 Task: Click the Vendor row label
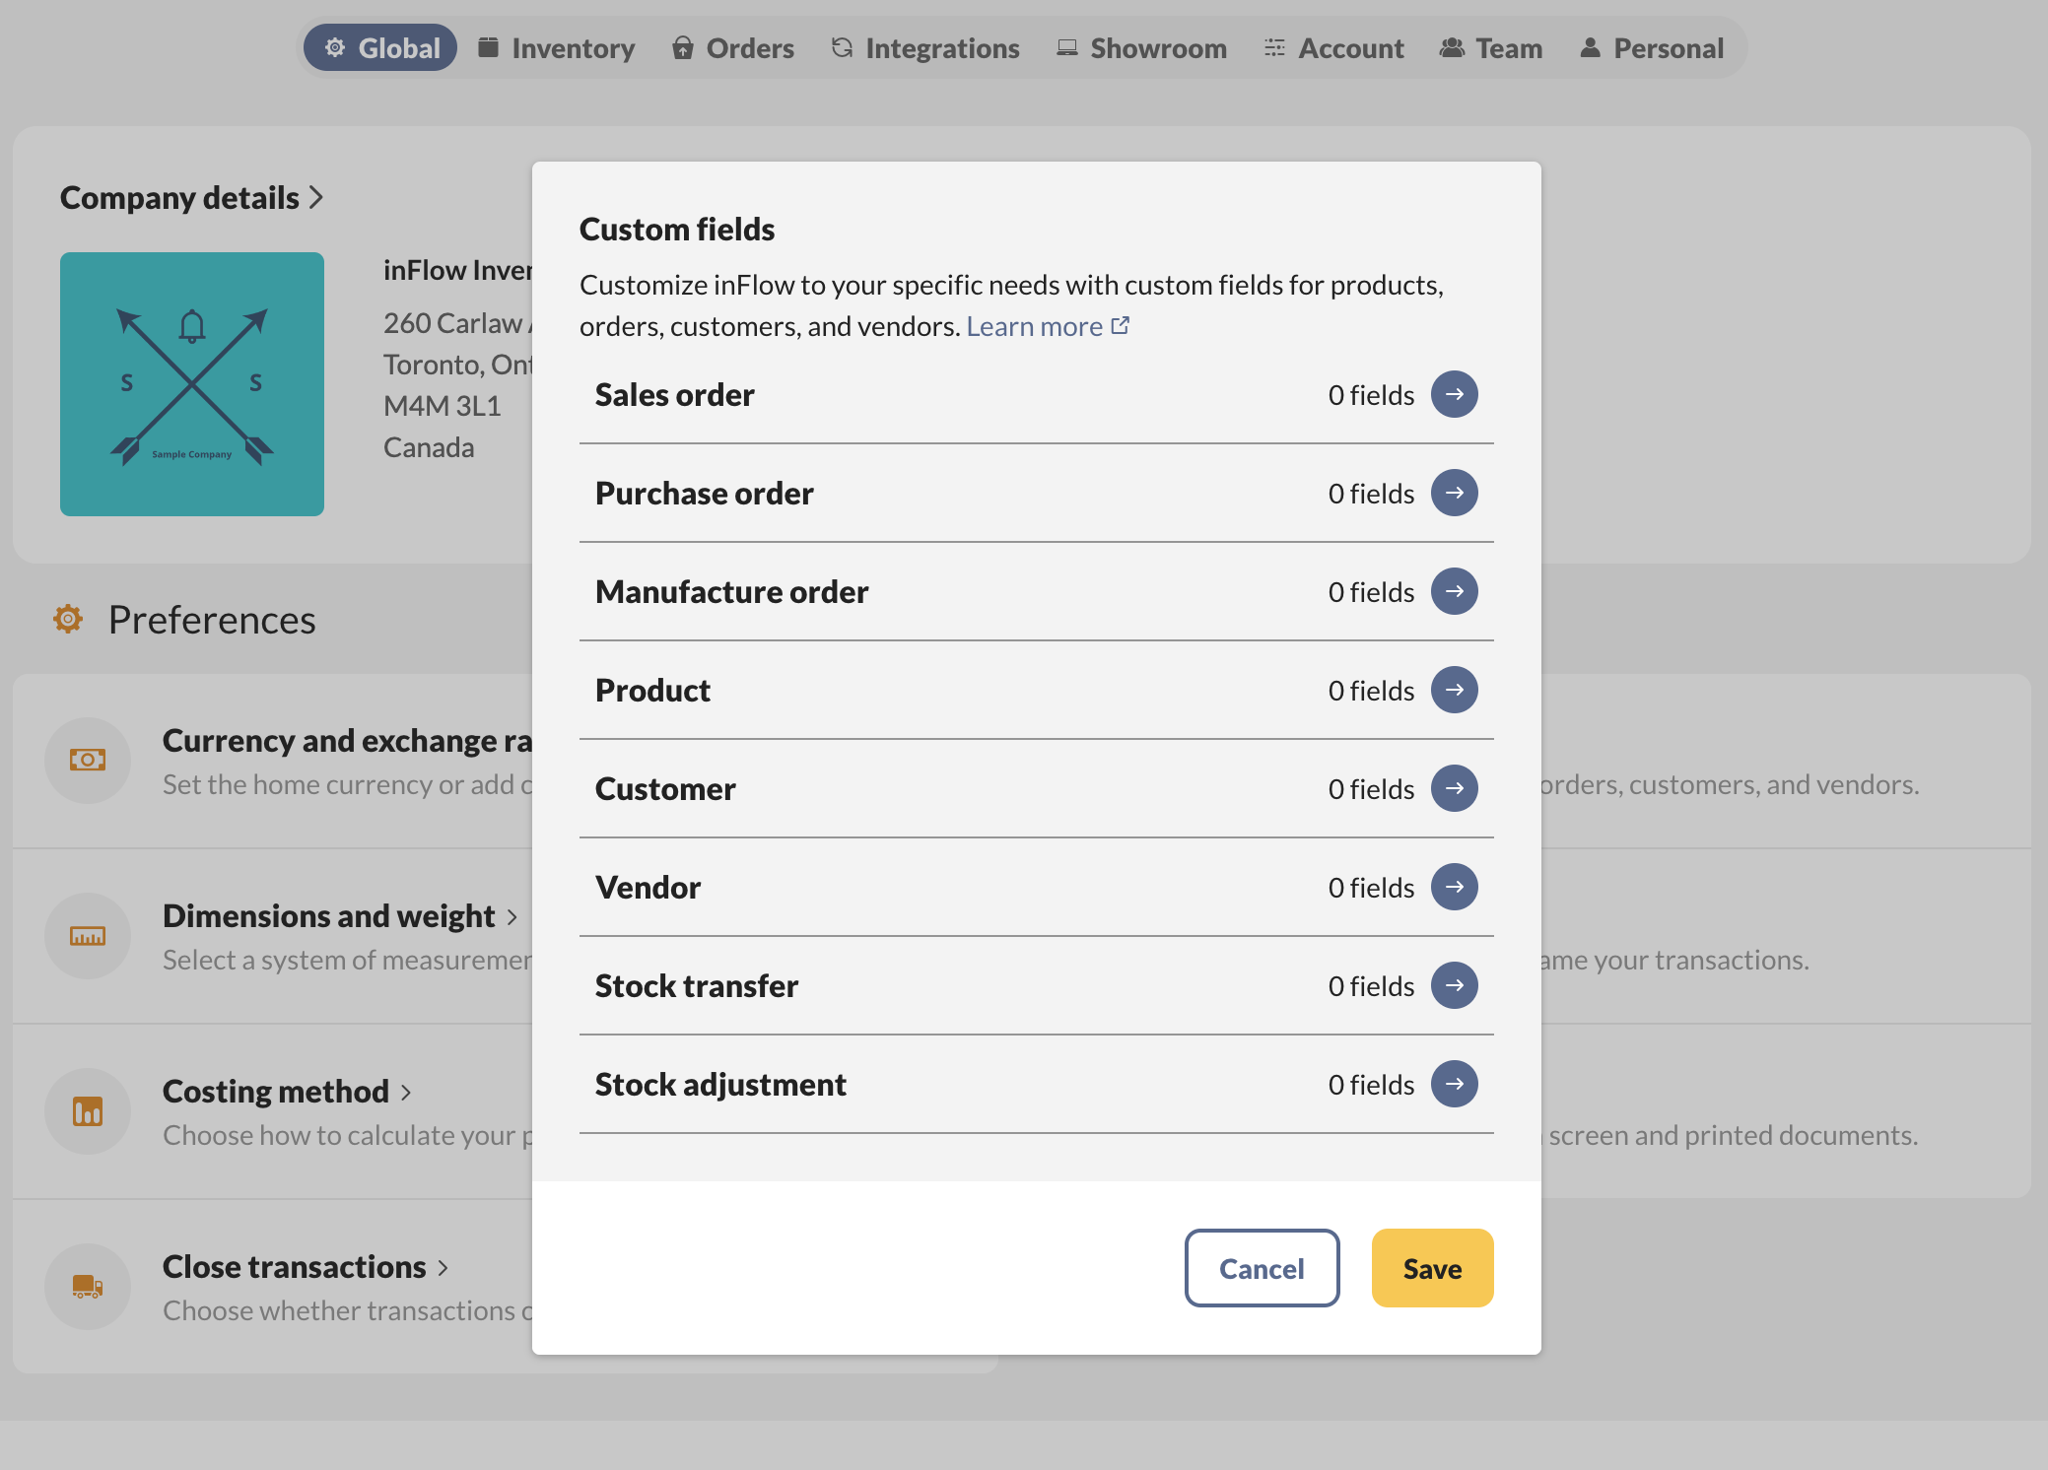[x=648, y=887]
